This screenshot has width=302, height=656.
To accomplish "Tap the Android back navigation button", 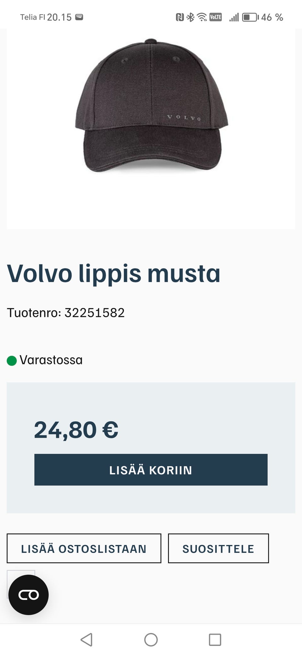I will click(x=87, y=640).
